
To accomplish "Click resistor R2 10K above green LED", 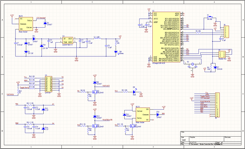I will pyautogui.click(x=116, y=44).
